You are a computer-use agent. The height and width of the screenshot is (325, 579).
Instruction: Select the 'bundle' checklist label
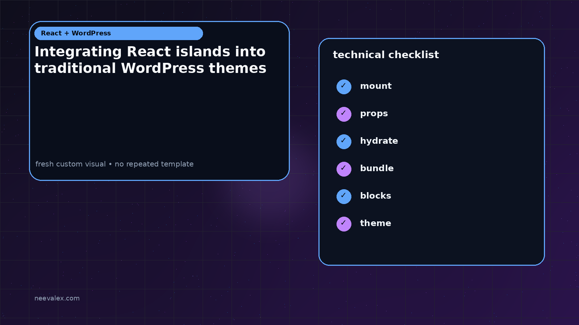click(377, 168)
